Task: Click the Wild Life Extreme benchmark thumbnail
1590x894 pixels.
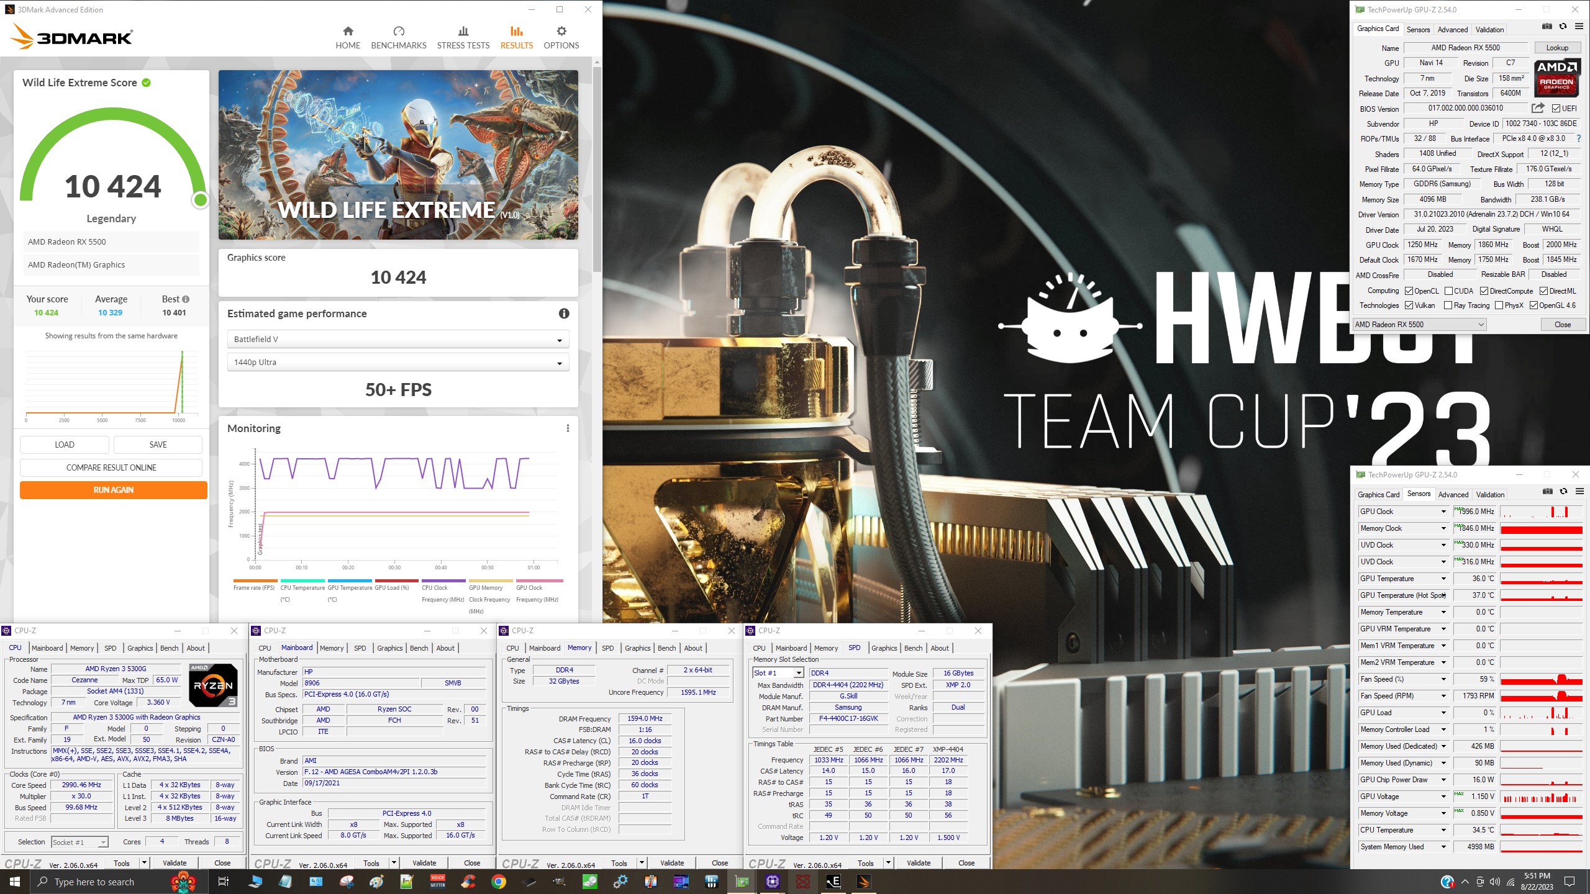Action: [x=398, y=155]
